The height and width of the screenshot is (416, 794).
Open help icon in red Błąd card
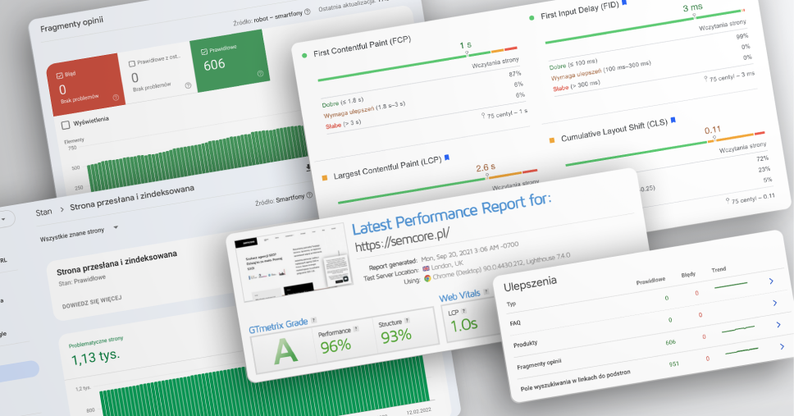[x=116, y=98]
